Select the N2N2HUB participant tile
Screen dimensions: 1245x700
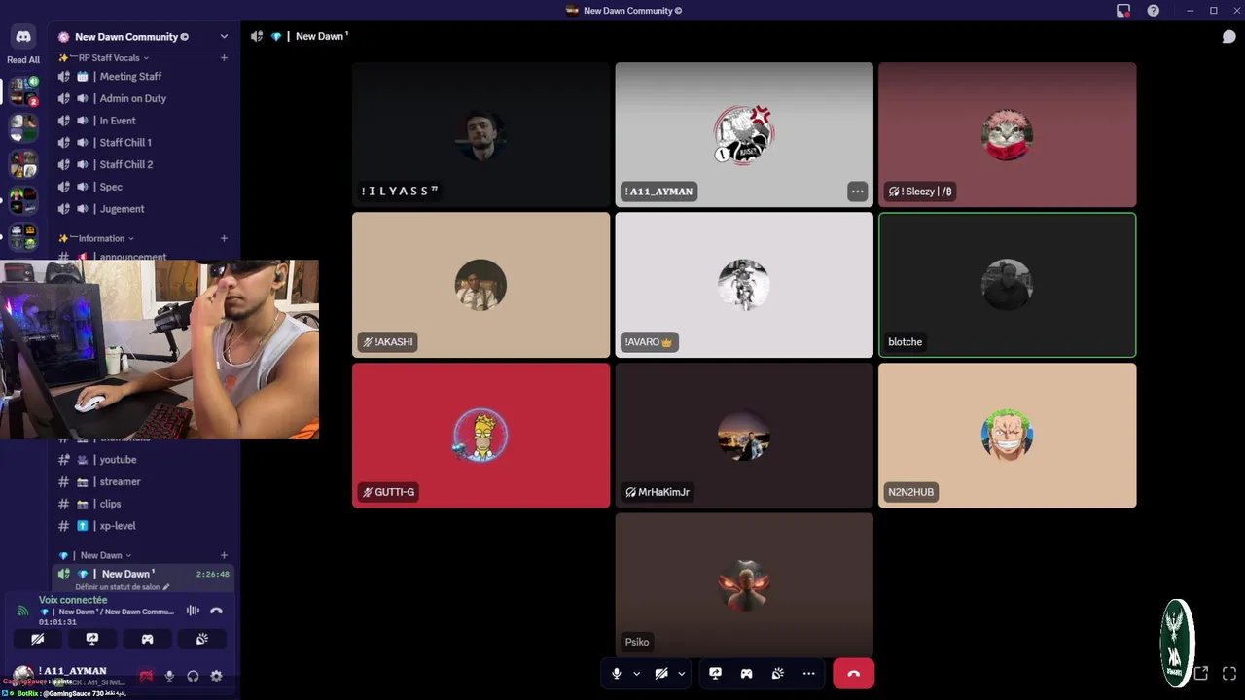1007,436
